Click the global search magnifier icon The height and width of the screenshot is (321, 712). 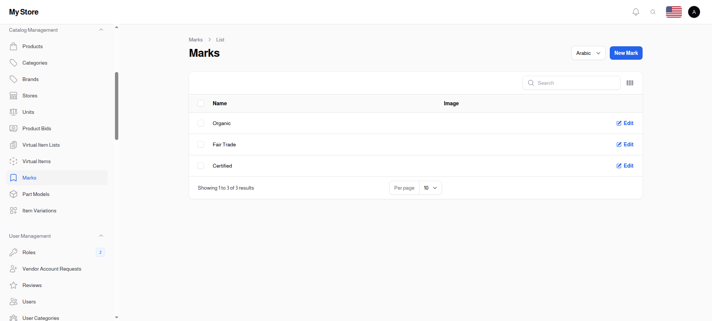[x=653, y=12]
